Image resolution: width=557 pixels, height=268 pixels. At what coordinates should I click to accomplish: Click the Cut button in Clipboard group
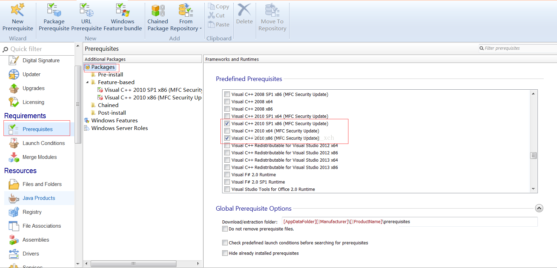click(x=217, y=15)
